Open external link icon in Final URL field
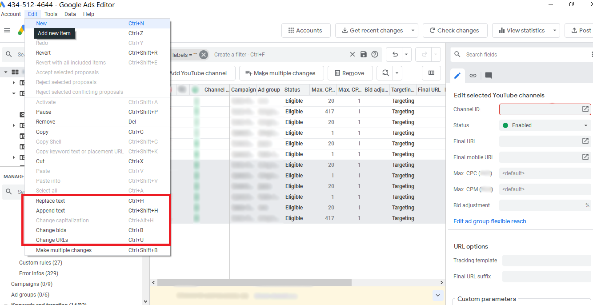The width and height of the screenshot is (593, 305). pos(585,141)
